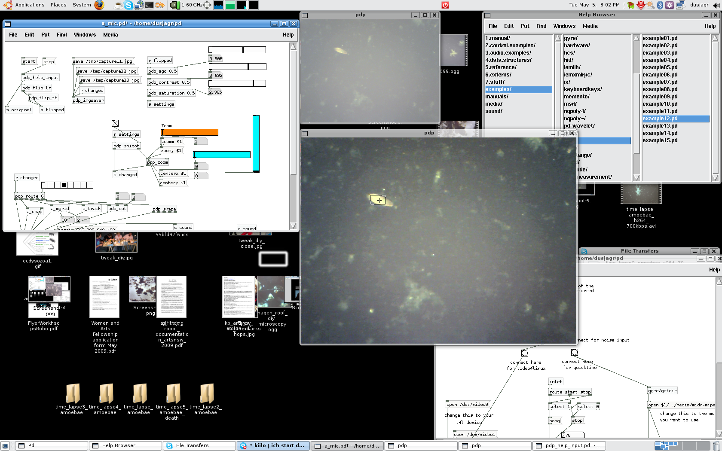Click the cyan horizontal slider

point(222,155)
